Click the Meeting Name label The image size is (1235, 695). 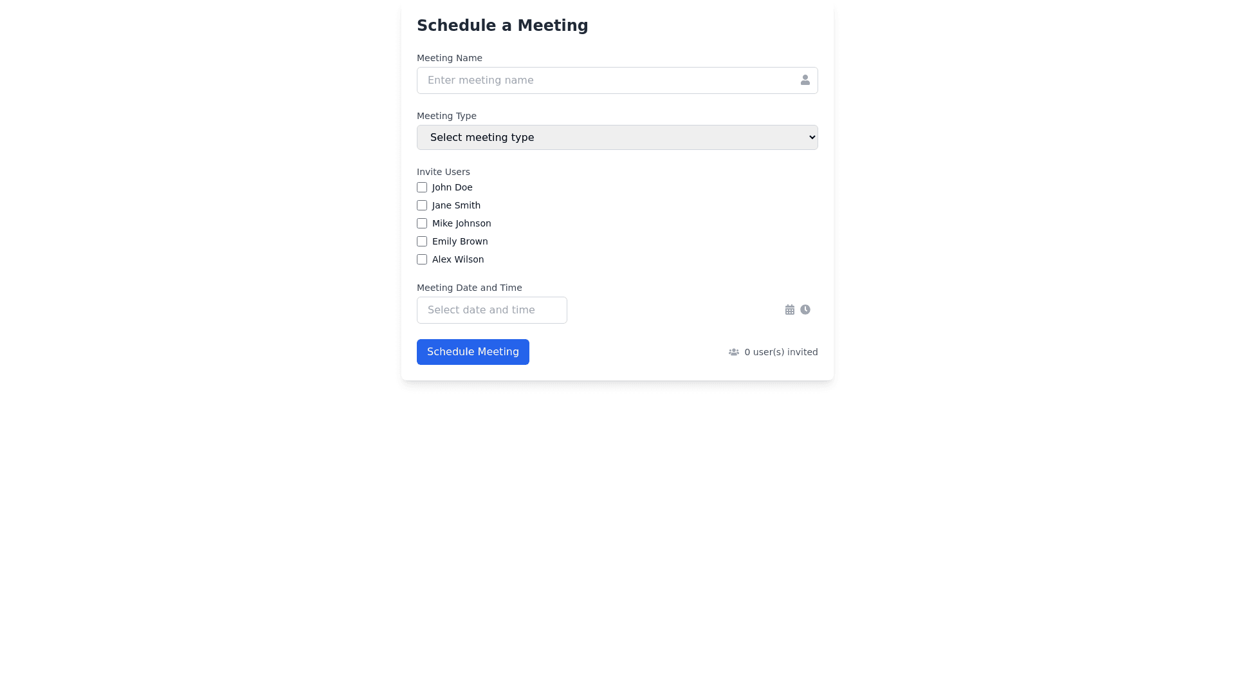click(x=449, y=58)
